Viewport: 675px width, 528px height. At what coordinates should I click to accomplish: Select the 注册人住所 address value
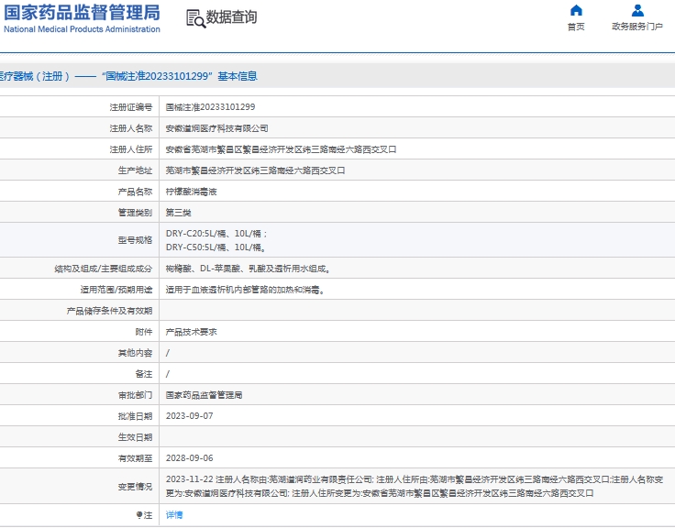[x=282, y=149]
